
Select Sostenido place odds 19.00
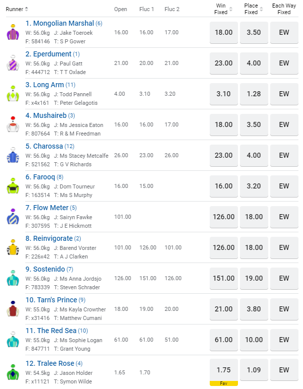tap(254, 278)
